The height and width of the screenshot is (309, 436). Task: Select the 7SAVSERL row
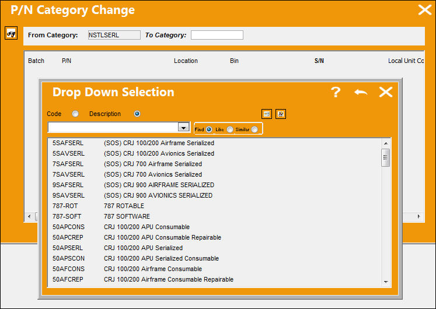tap(215, 174)
